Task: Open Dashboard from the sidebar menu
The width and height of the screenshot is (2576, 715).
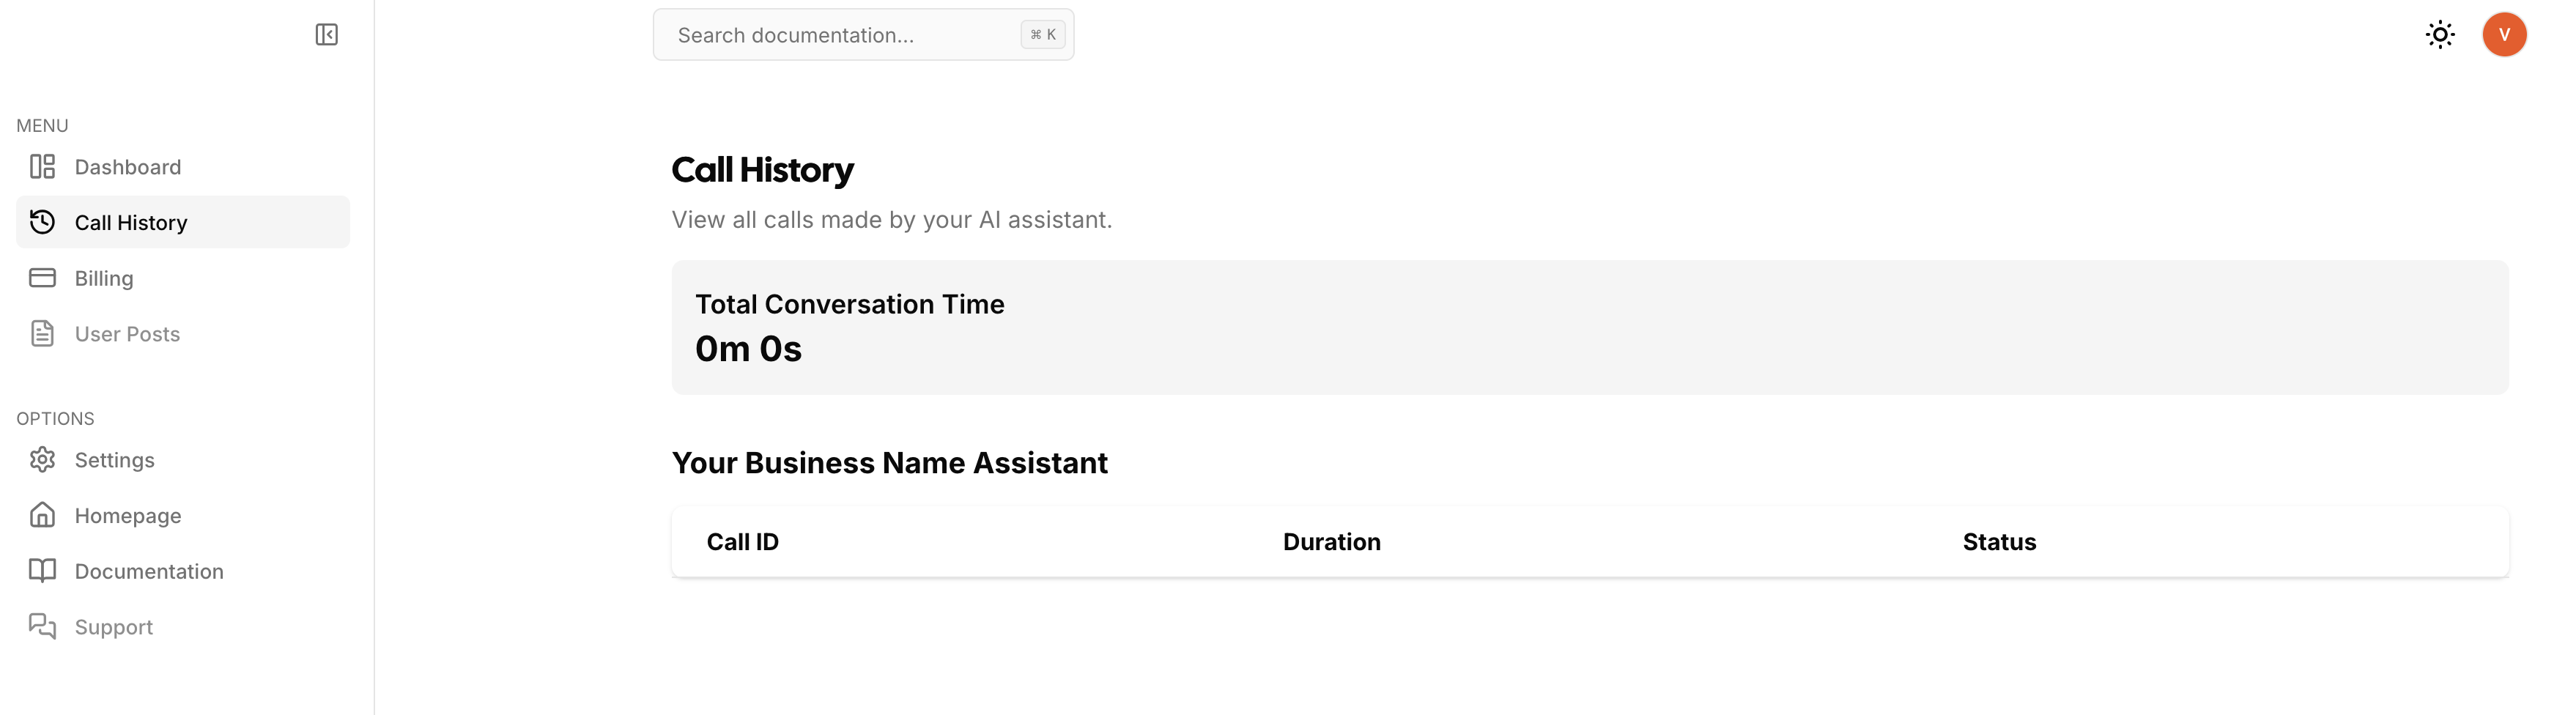Action: click(183, 167)
